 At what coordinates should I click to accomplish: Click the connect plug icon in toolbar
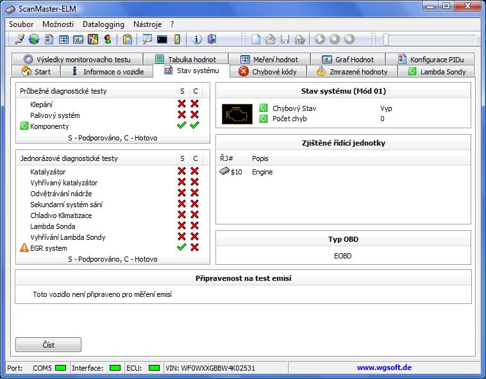click(19, 39)
